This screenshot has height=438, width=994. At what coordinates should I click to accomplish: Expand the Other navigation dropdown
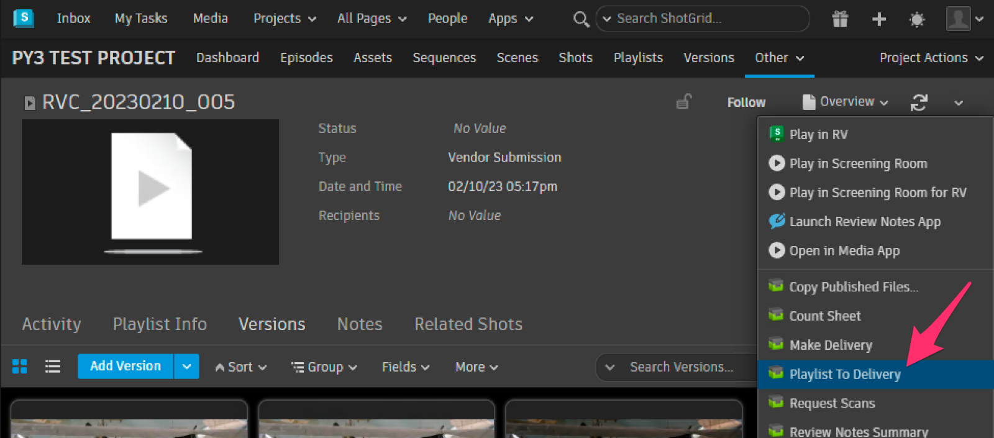click(x=780, y=58)
